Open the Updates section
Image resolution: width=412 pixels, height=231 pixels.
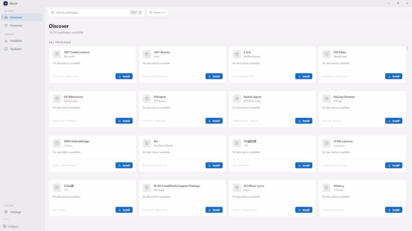22,49
